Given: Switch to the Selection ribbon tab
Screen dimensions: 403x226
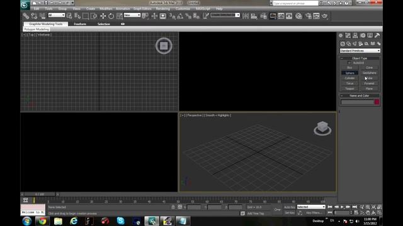Looking at the screenshot, I should coord(103,24).
